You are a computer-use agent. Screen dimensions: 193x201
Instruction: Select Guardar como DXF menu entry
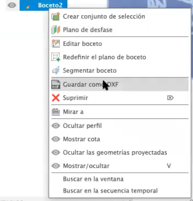[90, 84]
